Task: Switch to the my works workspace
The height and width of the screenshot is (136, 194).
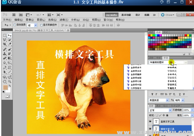Action: point(111,15)
